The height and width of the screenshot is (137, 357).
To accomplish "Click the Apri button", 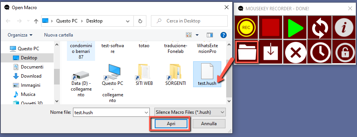I will point(171,124).
